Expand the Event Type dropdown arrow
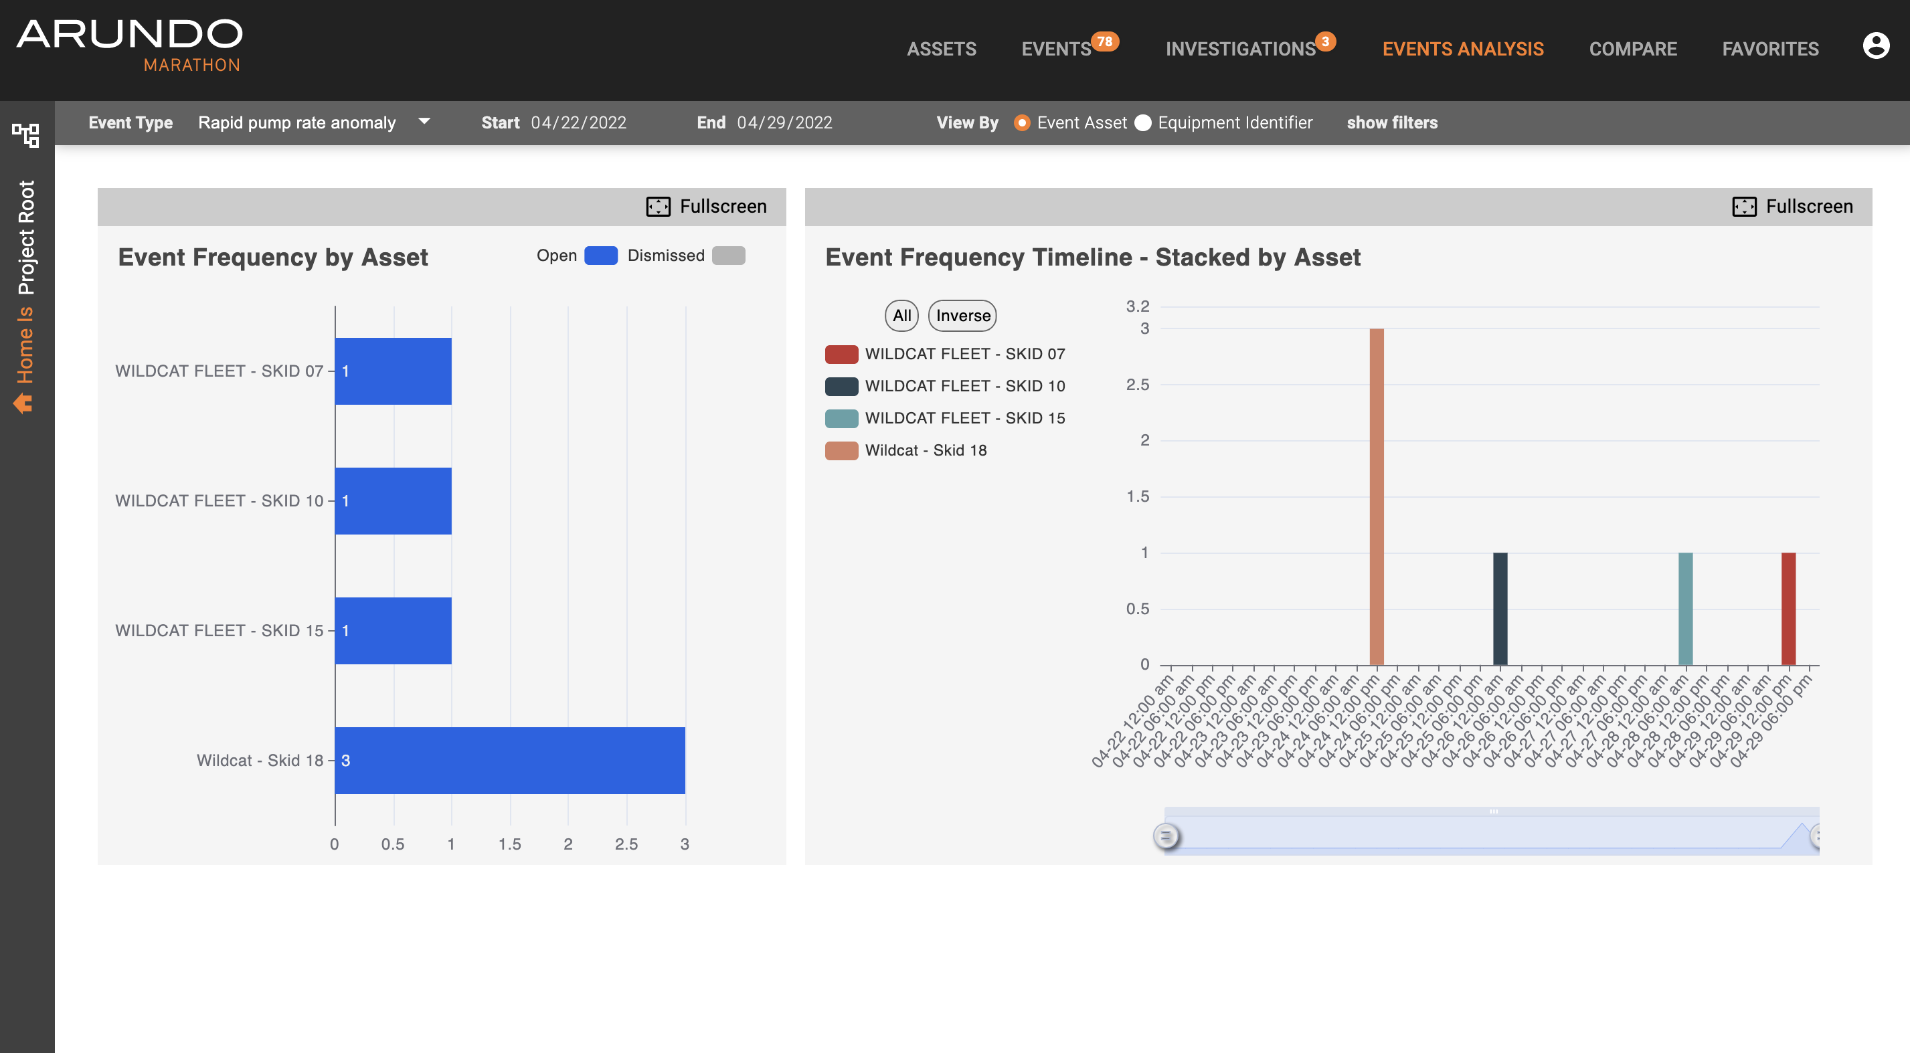This screenshot has height=1053, width=1910. tap(424, 122)
